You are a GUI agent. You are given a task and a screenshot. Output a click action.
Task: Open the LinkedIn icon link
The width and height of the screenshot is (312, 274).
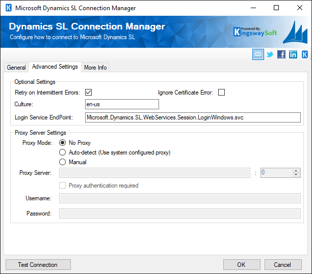pos(293,54)
